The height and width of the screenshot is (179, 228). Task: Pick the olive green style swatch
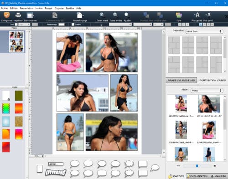[19, 96]
